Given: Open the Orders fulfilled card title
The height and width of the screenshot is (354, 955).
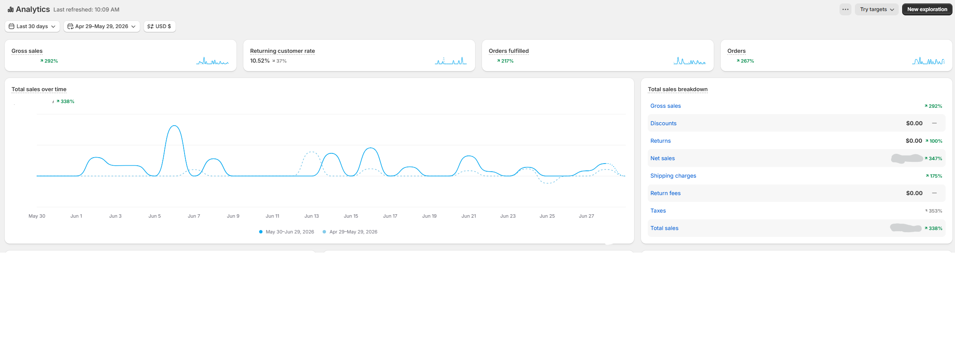Looking at the screenshot, I should pyautogui.click(x=509, y=51).
